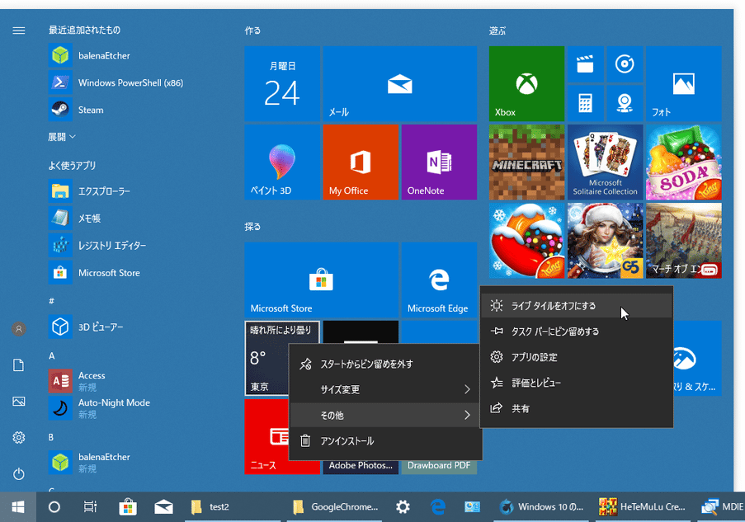This screenshot has height=522, width=745.
Task: Open Edge from the taskbar
Action: (x=437, y=507)
